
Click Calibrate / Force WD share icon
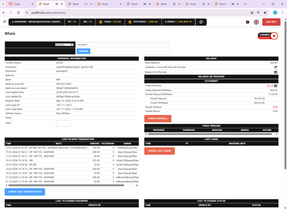tap(276, 67)
